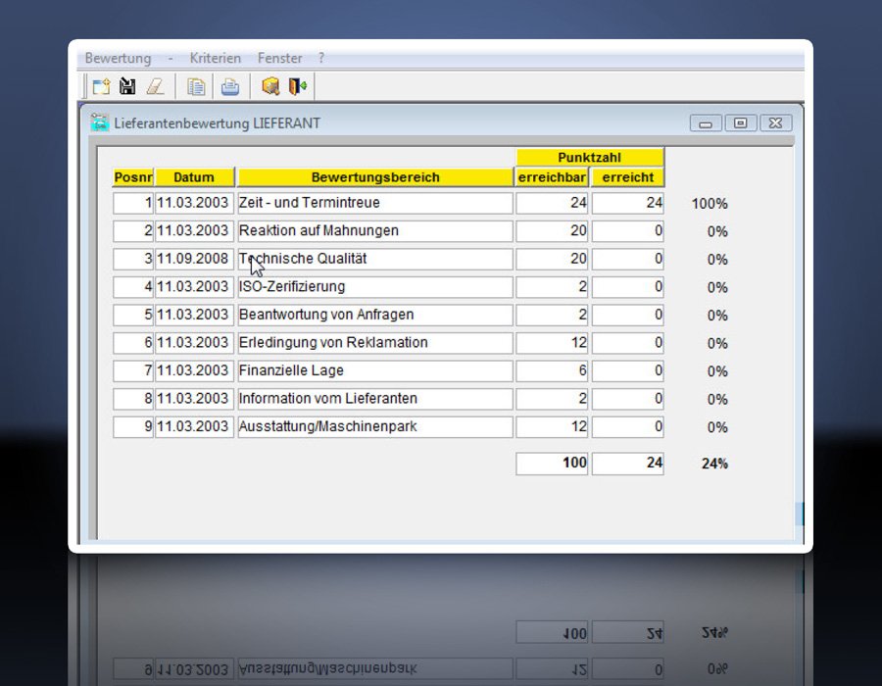Click the erreichbar column header
The image size is (882, 686).
pos(552,177)
